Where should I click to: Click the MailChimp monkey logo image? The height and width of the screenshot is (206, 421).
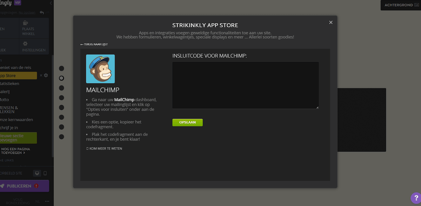100,69
